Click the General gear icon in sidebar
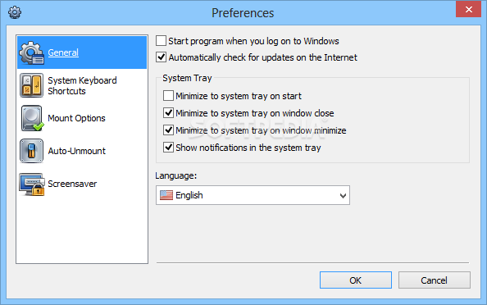 tap(31, 52)
